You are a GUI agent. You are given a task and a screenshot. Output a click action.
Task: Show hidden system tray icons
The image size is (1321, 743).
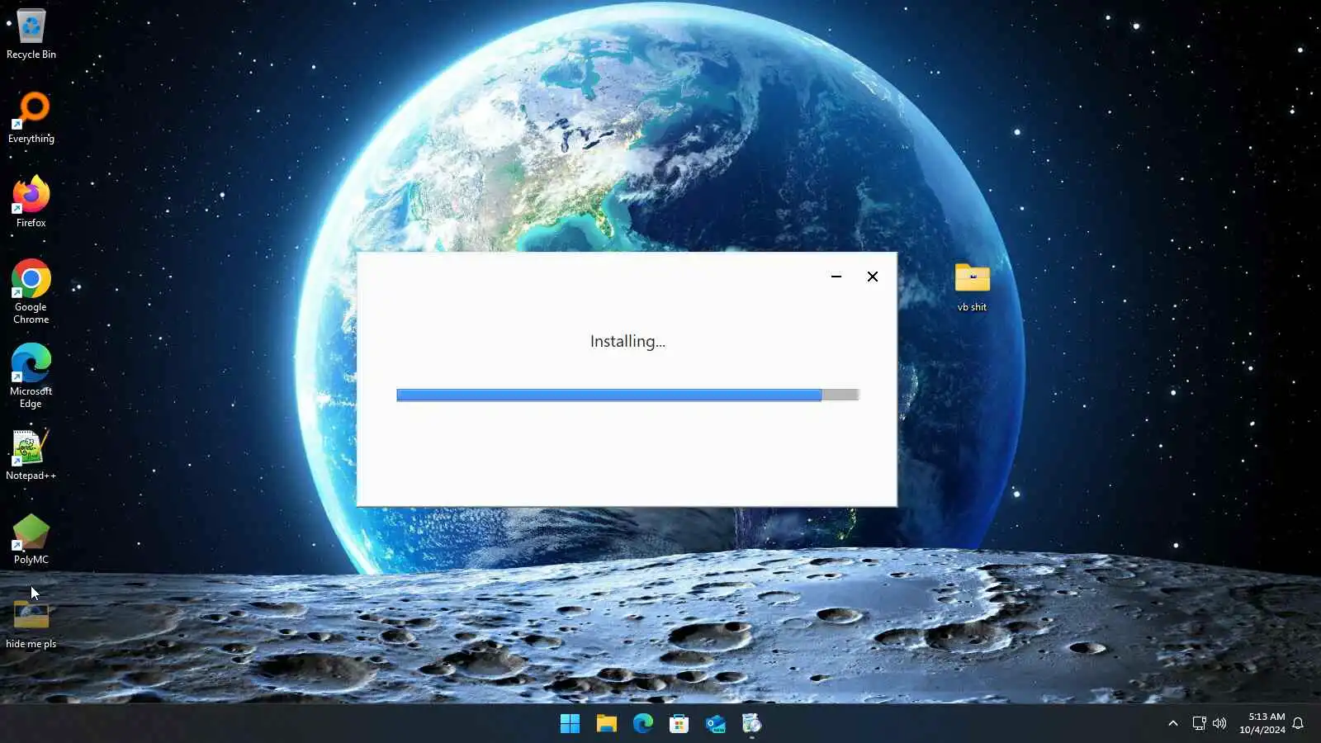coord(1172,724)
